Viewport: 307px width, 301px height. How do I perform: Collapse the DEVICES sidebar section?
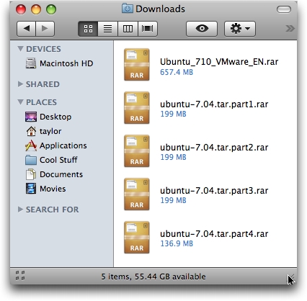coord(20,49)
